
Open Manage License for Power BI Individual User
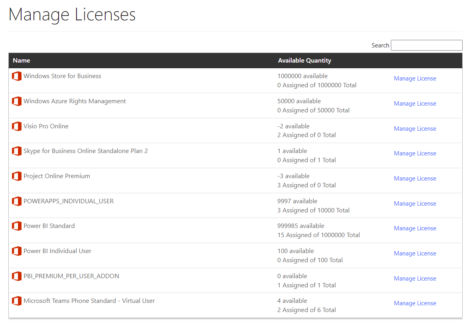click(x=415, y=253)
